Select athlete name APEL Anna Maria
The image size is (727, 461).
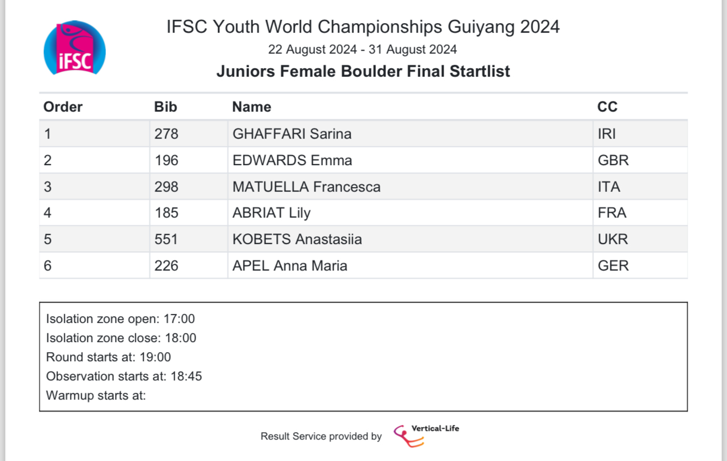290,265
